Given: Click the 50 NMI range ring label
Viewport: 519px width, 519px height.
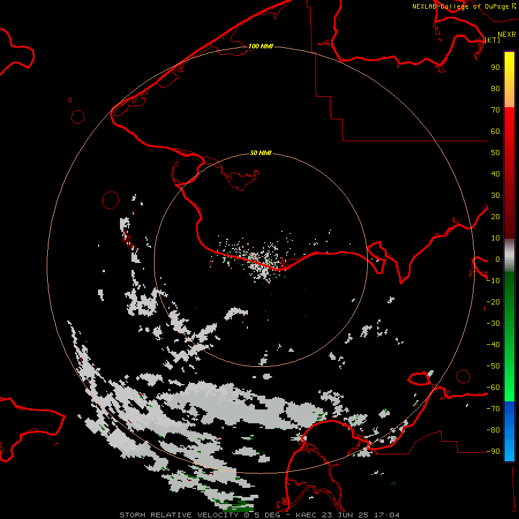Looking at the screenshot, I should coord(261,153).
